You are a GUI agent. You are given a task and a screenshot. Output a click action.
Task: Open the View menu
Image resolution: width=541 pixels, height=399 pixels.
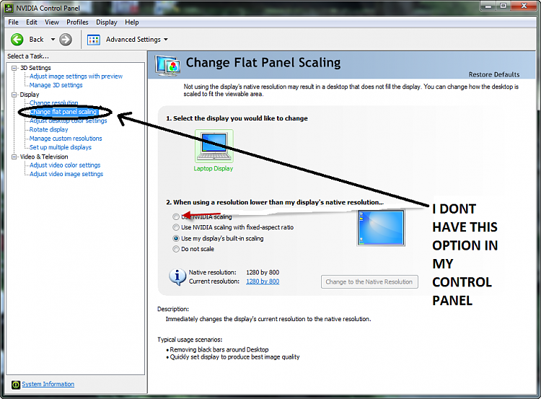52,22
